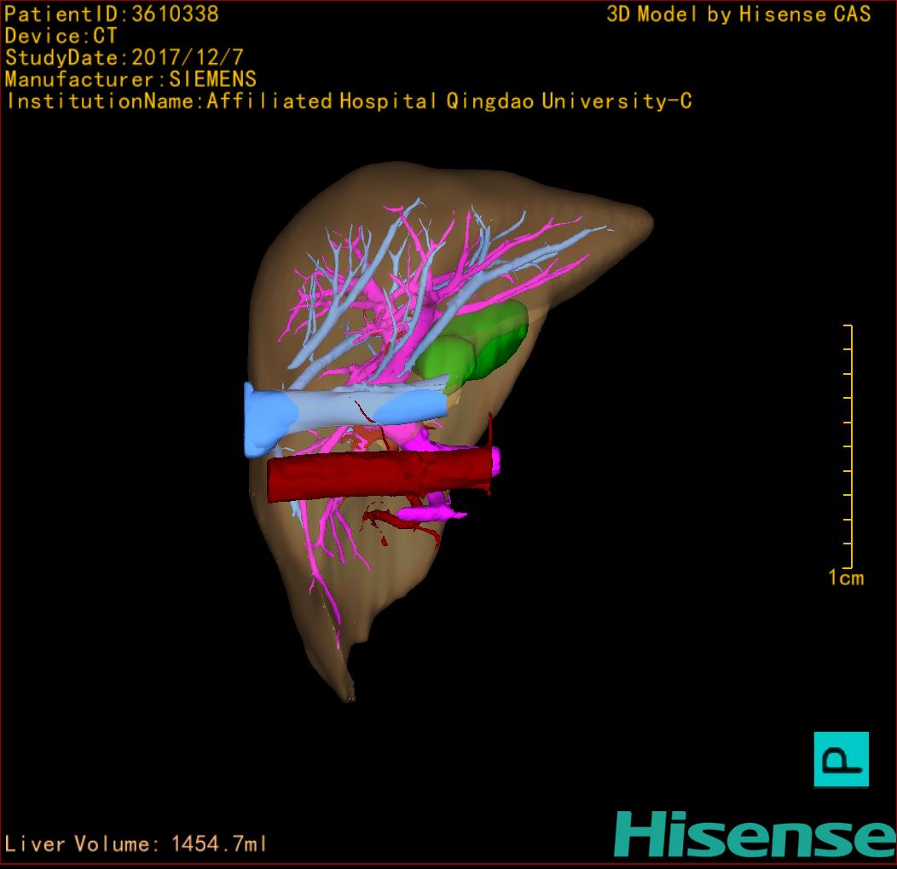Click the 1cm scale label
Screen dimensions: 897x869
coord(845,578)
